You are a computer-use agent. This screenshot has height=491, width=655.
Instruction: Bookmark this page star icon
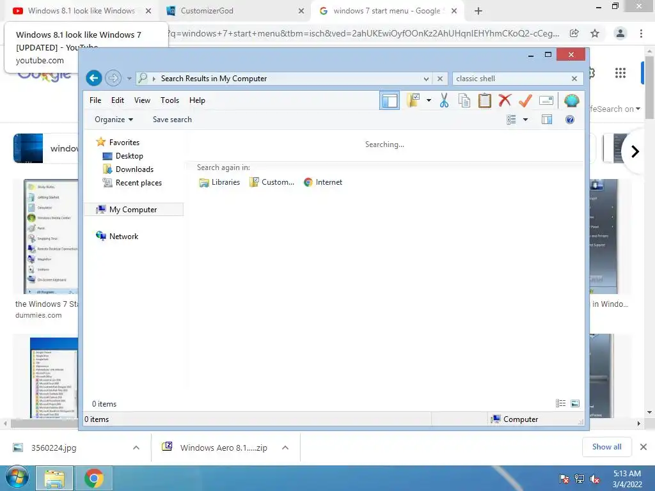click(595, 33)
